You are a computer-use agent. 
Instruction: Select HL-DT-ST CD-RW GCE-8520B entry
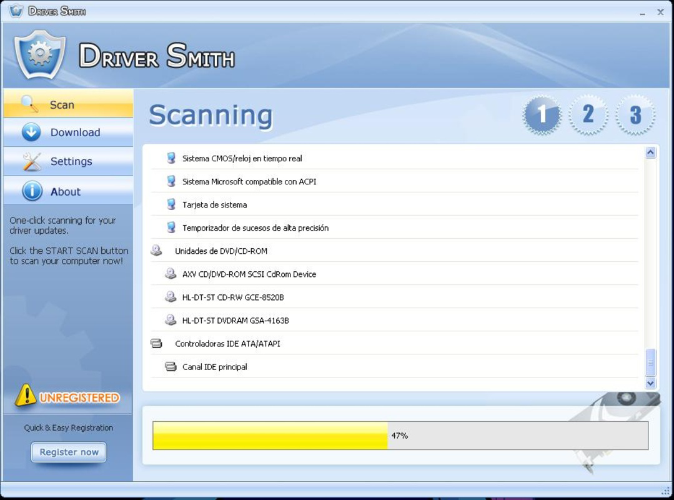tap(394, 297)
